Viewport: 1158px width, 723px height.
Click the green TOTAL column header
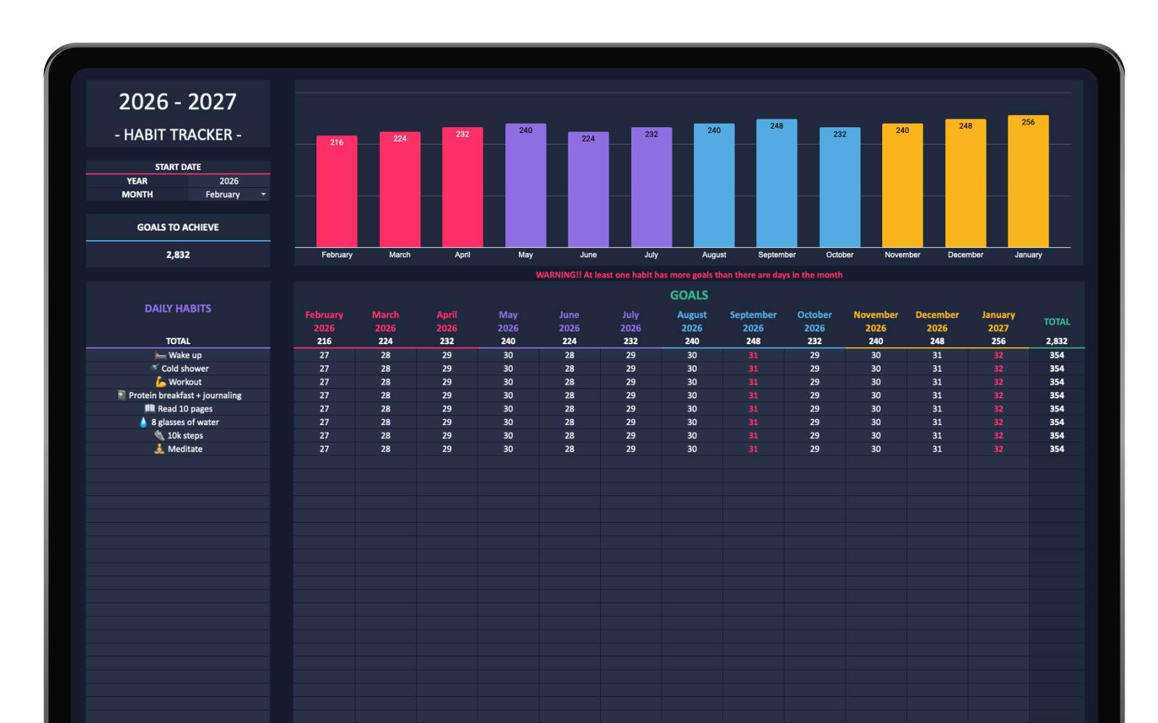coord(1057,322)
